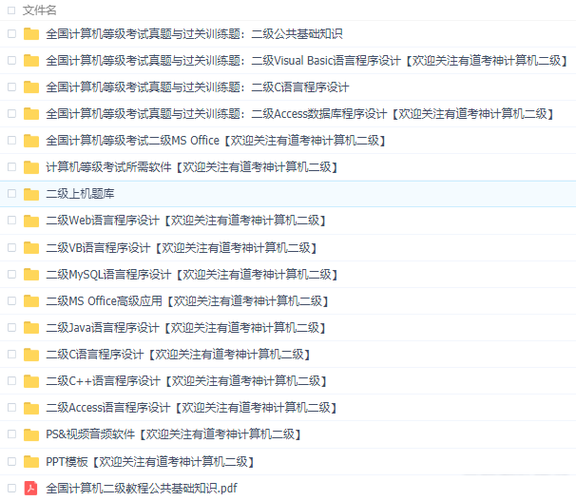The height and width of the screenshot is (501, 576).
Task: Check box next to 计算机等级考试所需软件
Action: coord(11,167)
